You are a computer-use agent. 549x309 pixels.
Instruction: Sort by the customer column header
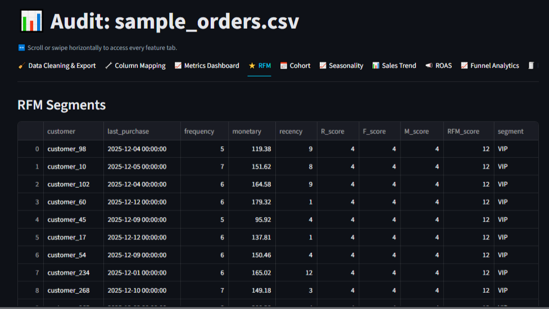74,131
